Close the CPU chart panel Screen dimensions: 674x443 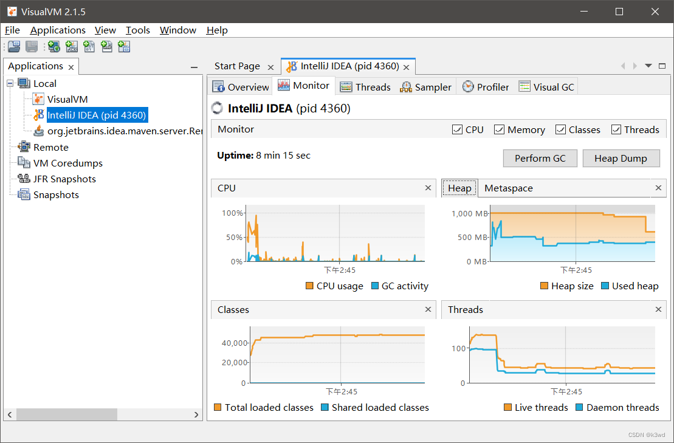[428, 188]
